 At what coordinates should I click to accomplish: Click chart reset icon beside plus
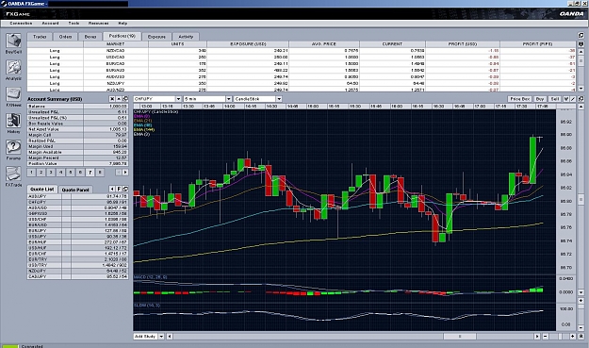(581, 337)
